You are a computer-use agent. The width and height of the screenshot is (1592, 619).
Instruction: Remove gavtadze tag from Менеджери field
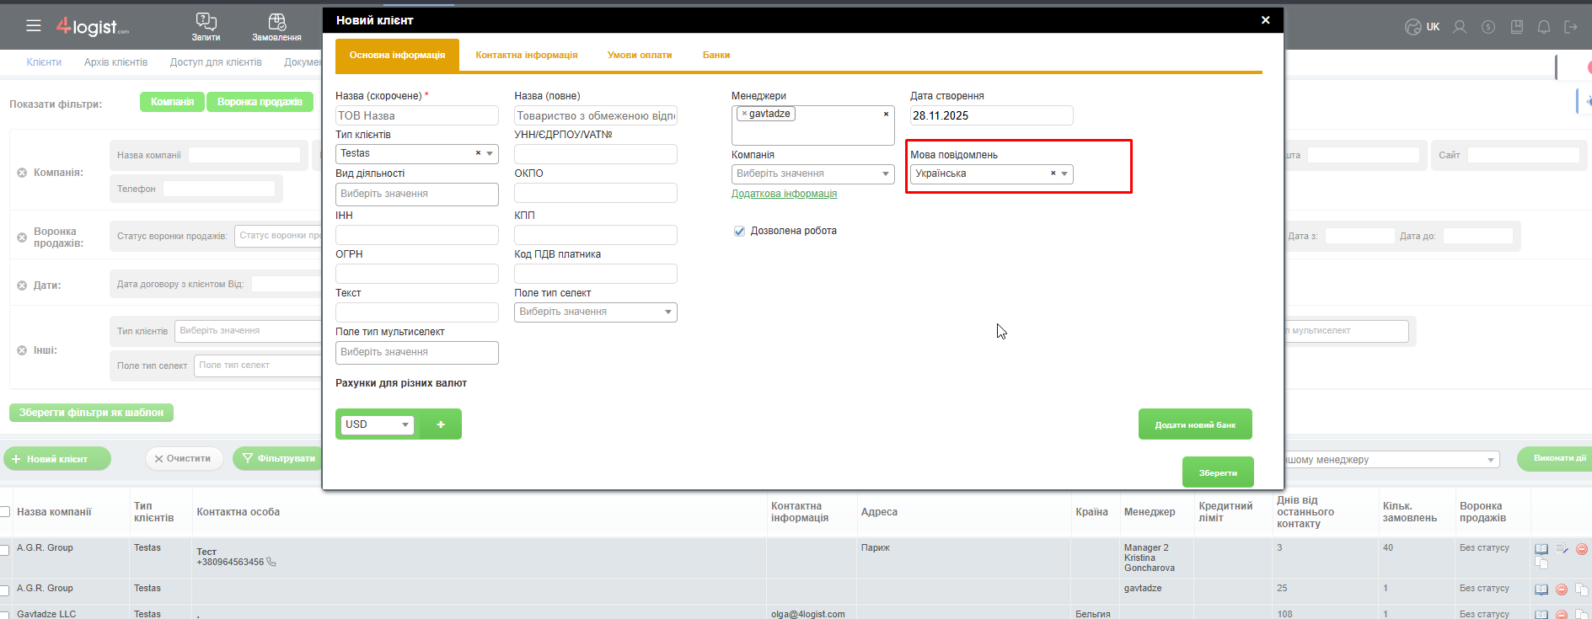point(744,114)
